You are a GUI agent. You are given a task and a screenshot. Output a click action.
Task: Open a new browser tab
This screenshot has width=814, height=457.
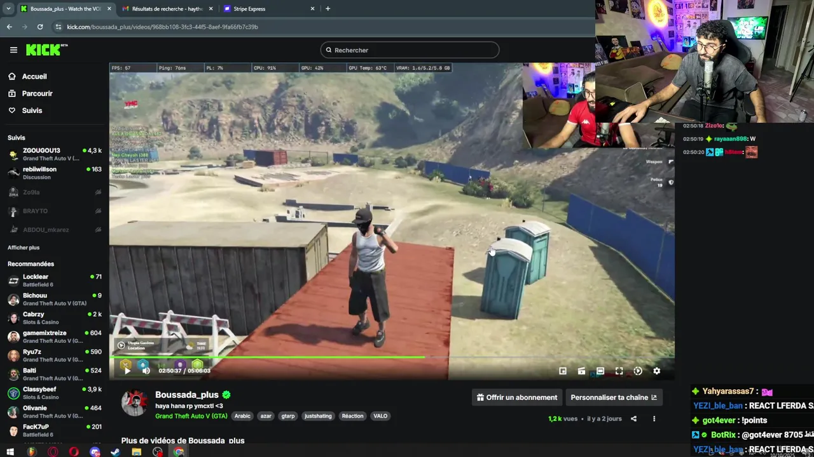coord(328,9)
